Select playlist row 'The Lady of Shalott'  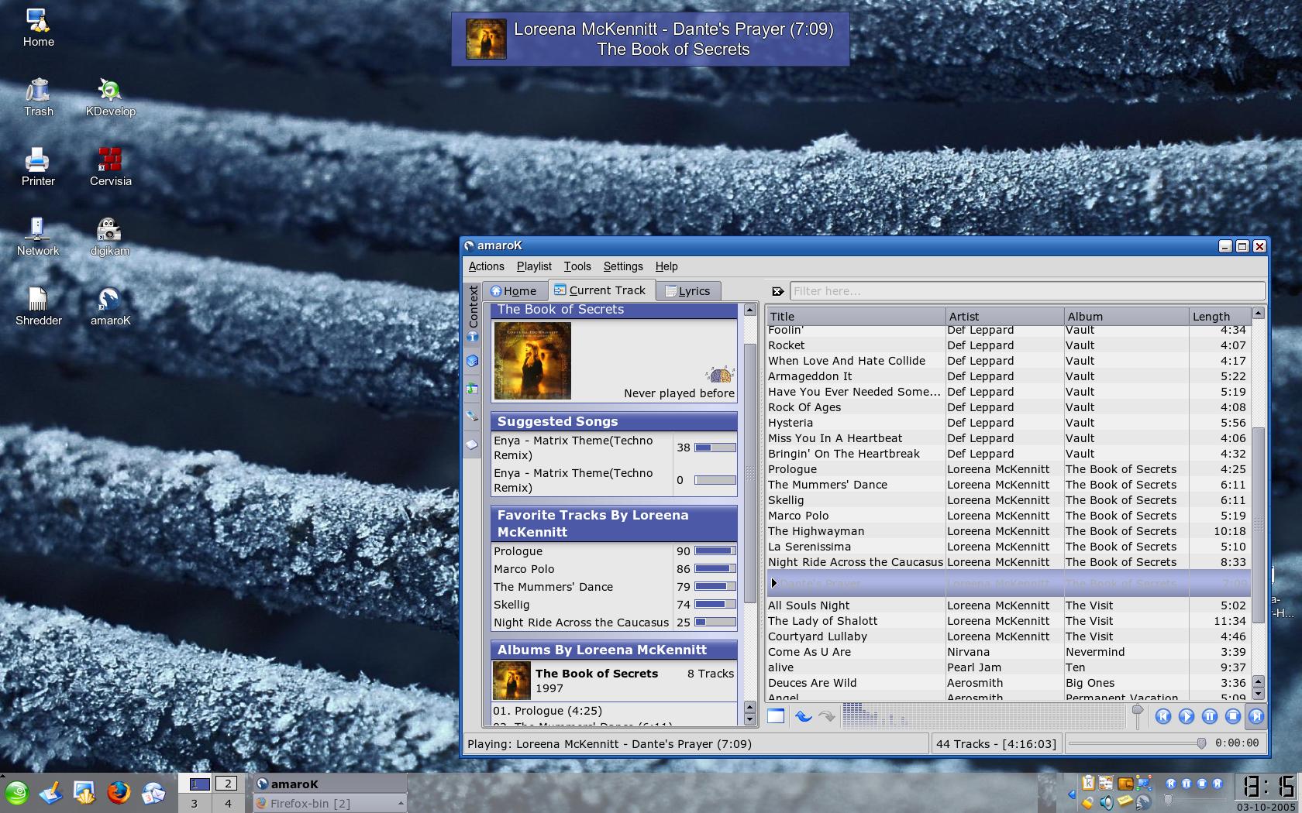click(x=1007, y=621)
